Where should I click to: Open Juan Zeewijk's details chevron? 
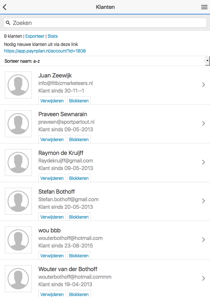tap(203, 85)
